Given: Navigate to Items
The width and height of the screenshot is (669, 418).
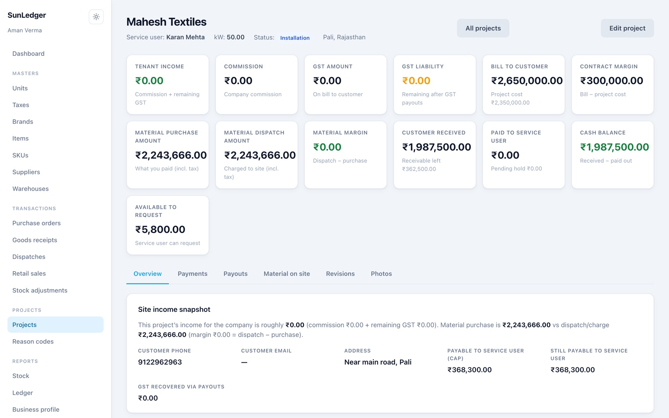Looking at the screenshot, I should [x=55, y=138].
